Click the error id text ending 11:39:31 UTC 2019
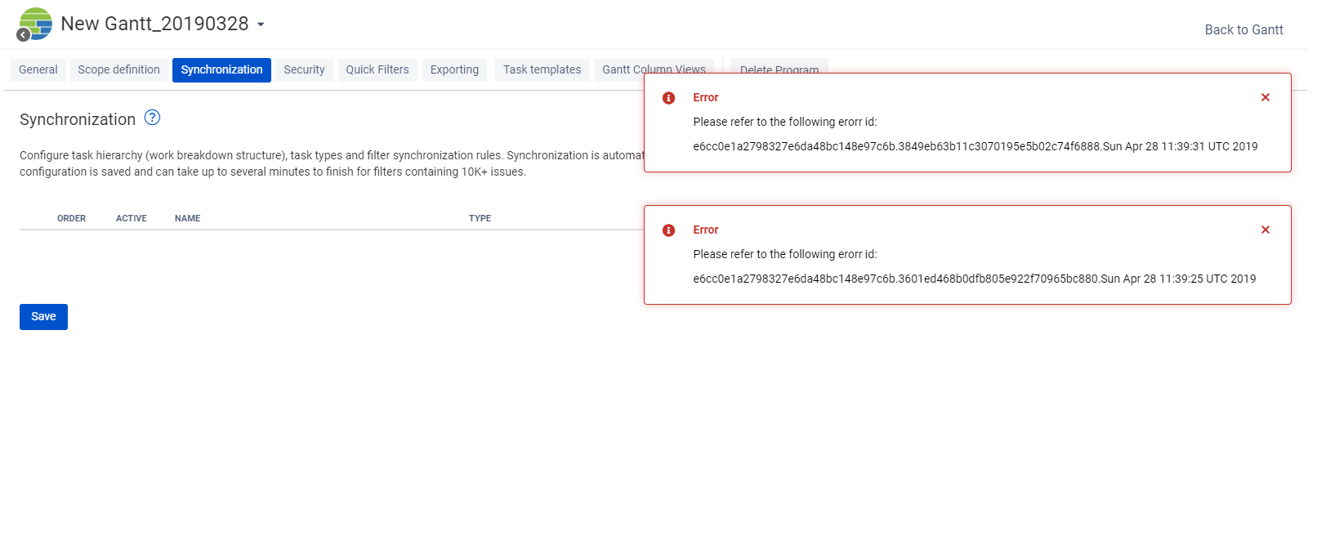Screen dimensions: 1317x558 tap(975, 147)
